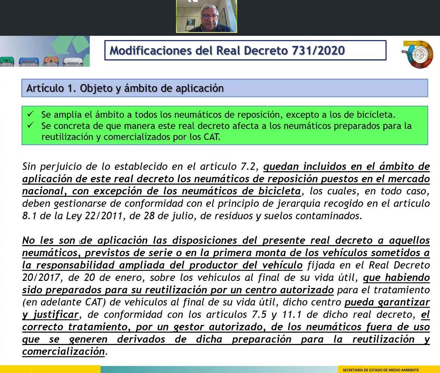Click the first checkmark bullet 'Se amplia el ámbito'

30,114
